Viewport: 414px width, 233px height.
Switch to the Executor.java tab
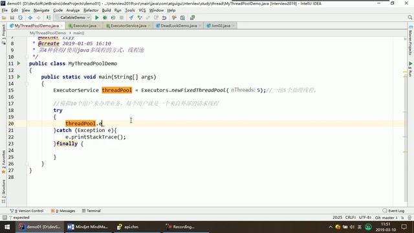84,26
